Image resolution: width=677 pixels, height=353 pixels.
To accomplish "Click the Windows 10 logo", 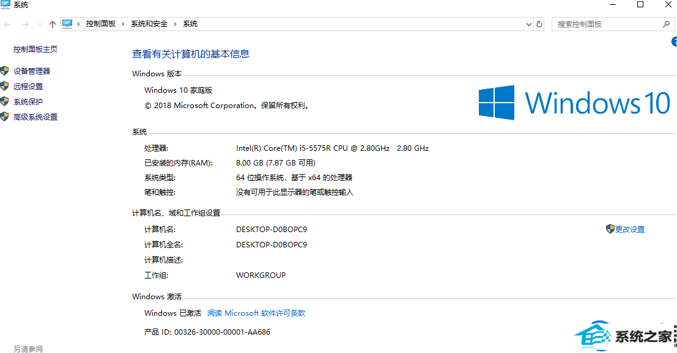I will click(x=574, y=103).
